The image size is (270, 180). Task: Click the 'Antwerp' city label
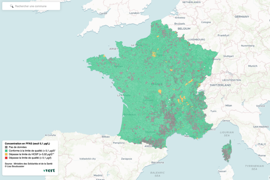coord(180,18)
